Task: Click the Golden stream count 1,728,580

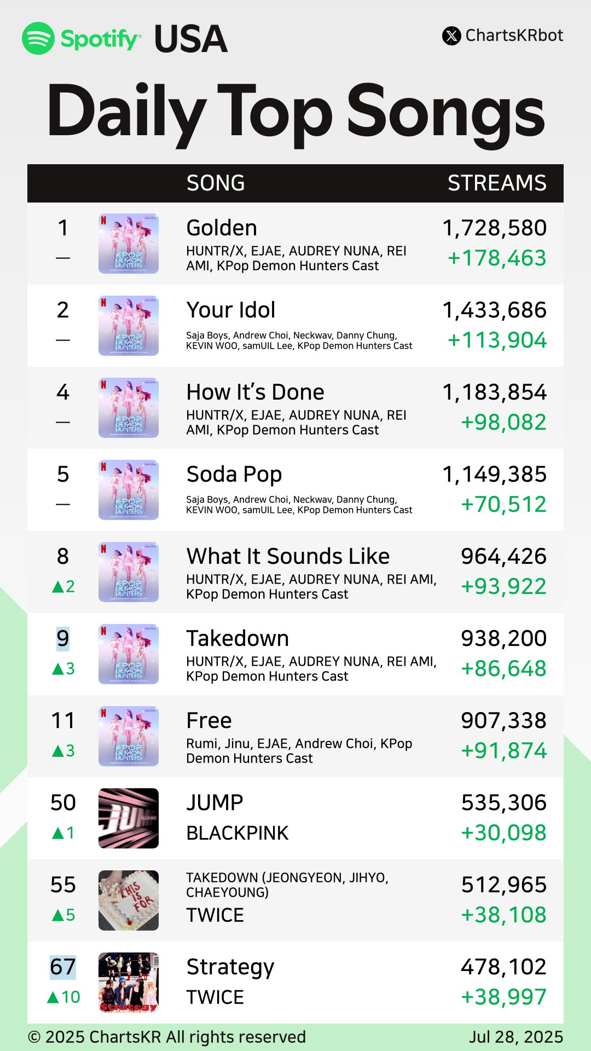Action: 494,228
